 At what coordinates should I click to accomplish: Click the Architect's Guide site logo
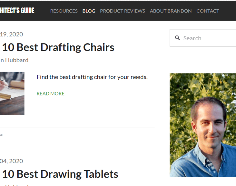17,11
